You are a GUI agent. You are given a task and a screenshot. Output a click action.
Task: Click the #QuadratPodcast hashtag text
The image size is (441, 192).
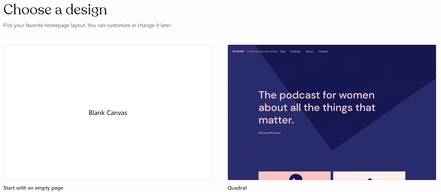pos(269,133)
